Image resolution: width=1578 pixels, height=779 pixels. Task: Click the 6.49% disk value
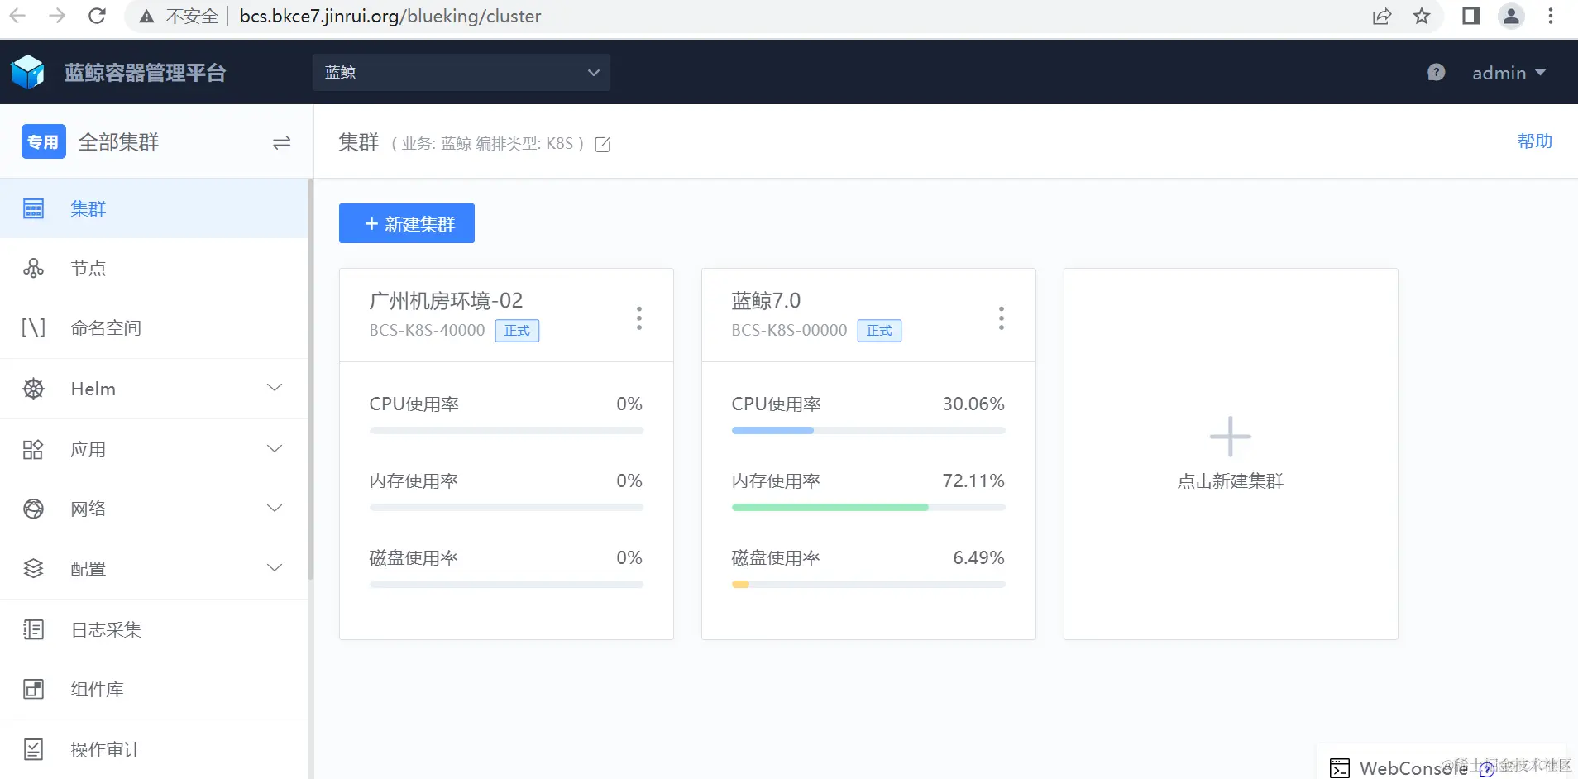978,557
